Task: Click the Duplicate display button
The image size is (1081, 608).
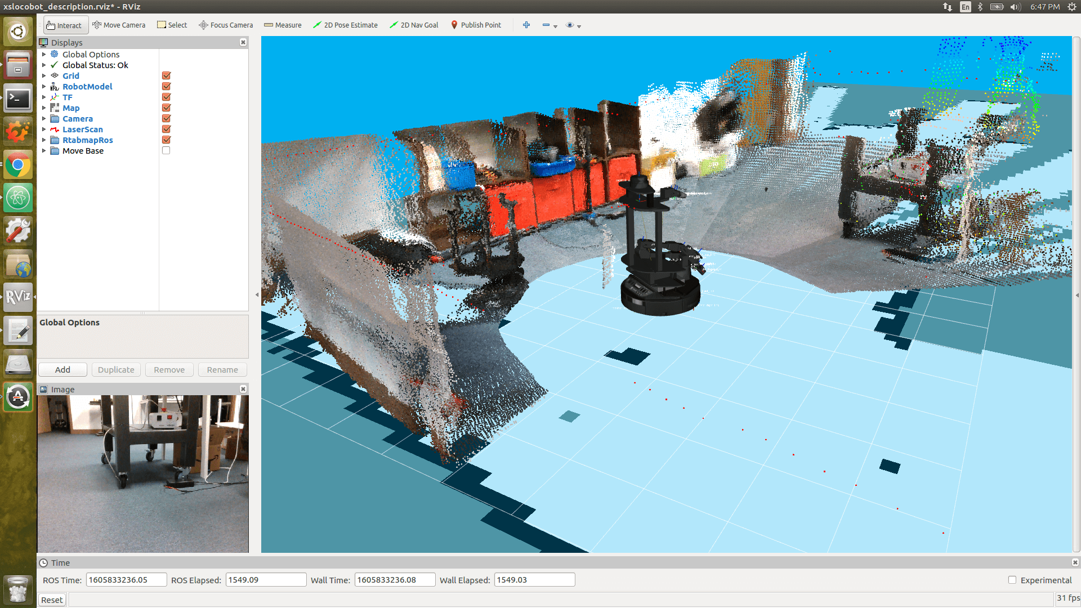Action: [116, 370]
